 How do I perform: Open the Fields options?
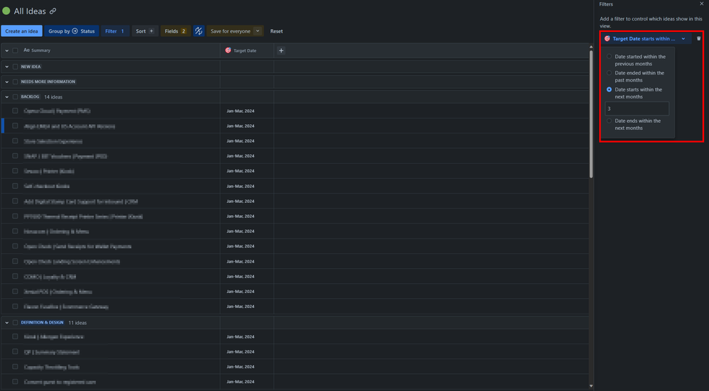point(175,31)
